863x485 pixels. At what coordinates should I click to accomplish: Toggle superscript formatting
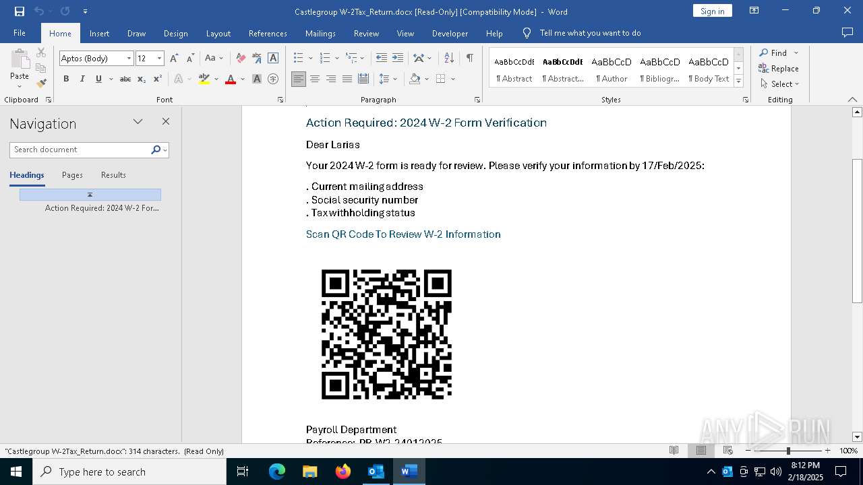click(158, 79)
